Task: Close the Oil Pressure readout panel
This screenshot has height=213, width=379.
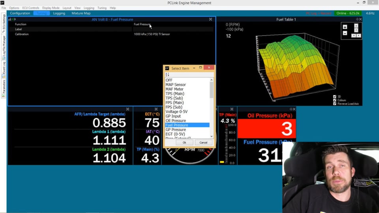Action: coord(294,109)
